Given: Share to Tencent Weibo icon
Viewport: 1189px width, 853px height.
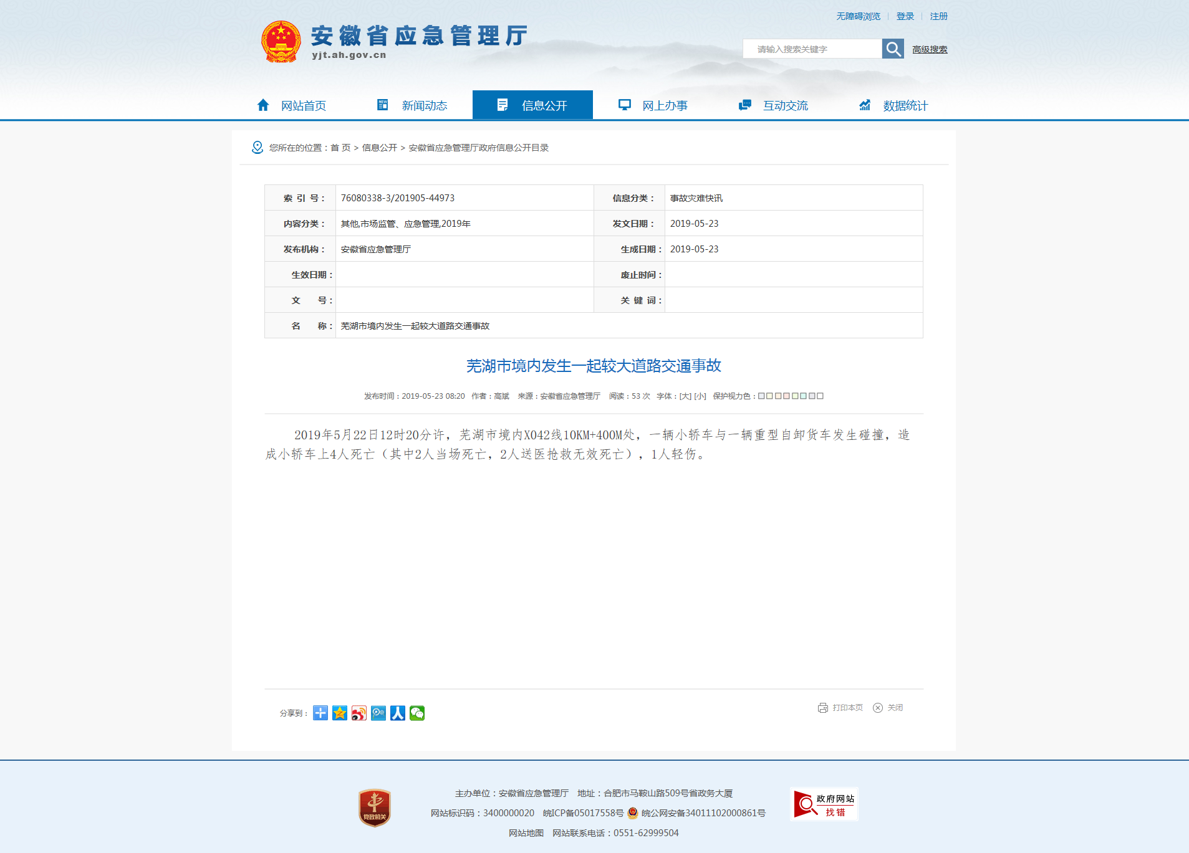Looking at the screenshot, I should pyautogui.click(x=378, y=713).
